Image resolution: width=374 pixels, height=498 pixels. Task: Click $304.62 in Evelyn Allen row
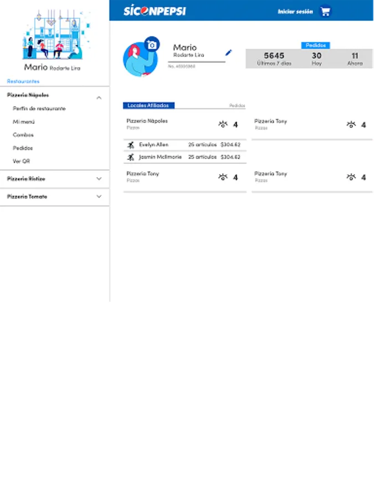pyautogui.click(x=230, y=145)
